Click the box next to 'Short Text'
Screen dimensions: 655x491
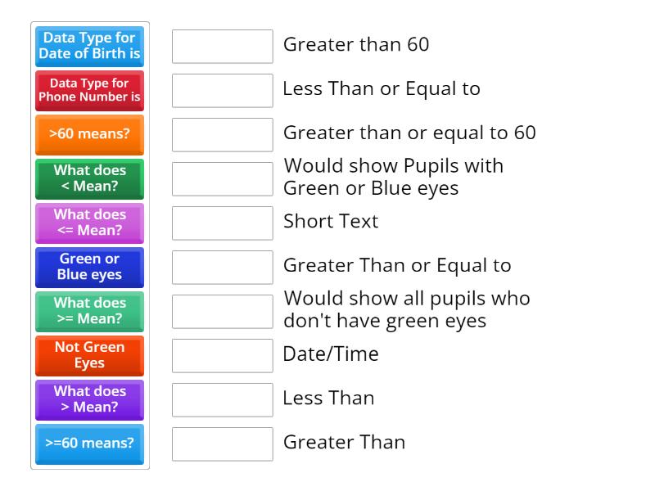coord(223,223)
